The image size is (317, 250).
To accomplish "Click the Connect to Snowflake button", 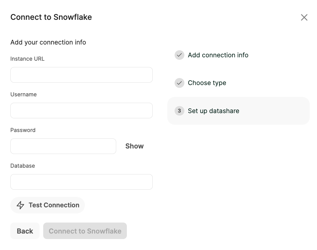I will coord(85,231).
